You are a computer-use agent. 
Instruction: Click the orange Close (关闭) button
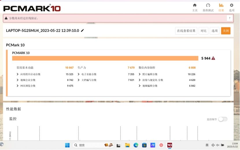tap(226, 31)
